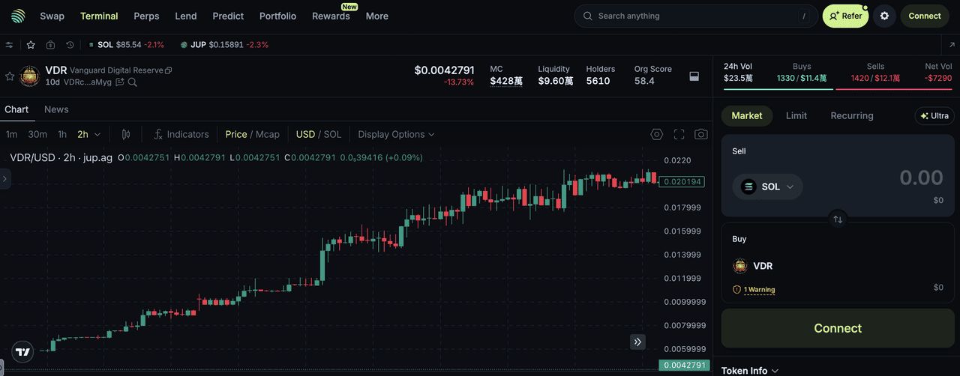This screenshot has height=376, width=960.
Task: Go to Swap page
Action: [x=52, y=16]
